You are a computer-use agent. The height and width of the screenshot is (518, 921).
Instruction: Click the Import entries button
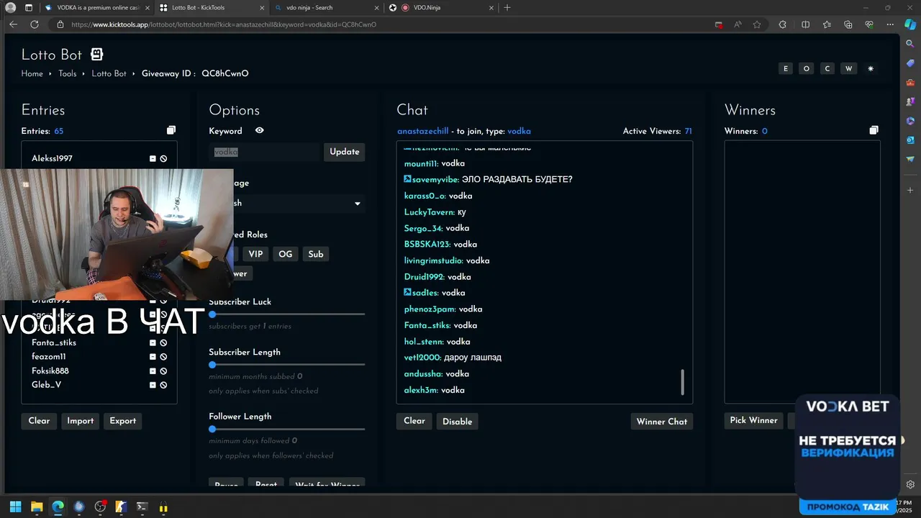pyautogui.click(x=80, y=421)
